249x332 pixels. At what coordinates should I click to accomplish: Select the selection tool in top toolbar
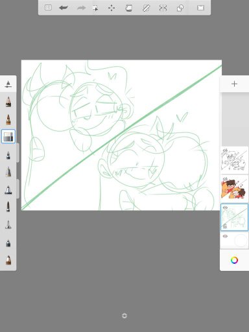(x=95, y=8)
